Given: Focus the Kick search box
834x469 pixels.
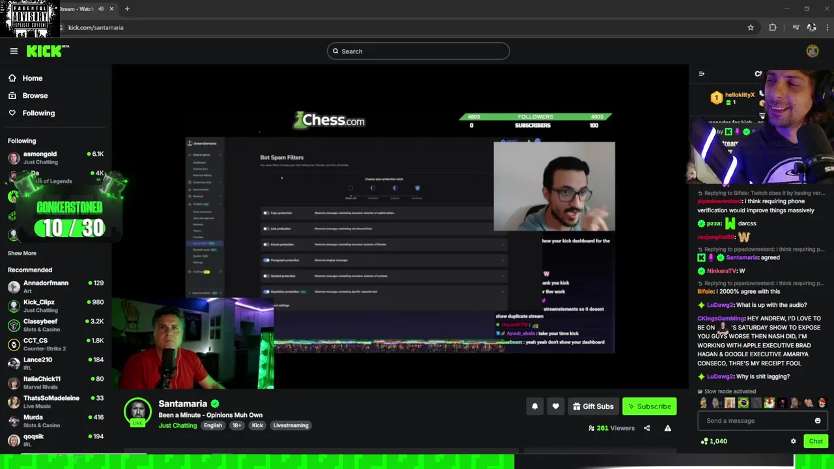Looking at the screenshot, I should click(x=418, y=51).
